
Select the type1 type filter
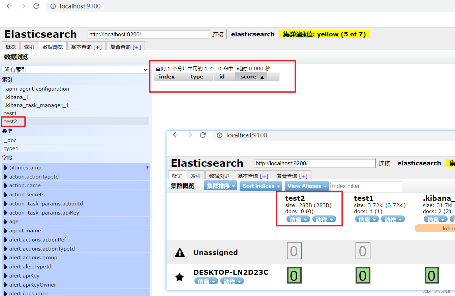[75, 148]
